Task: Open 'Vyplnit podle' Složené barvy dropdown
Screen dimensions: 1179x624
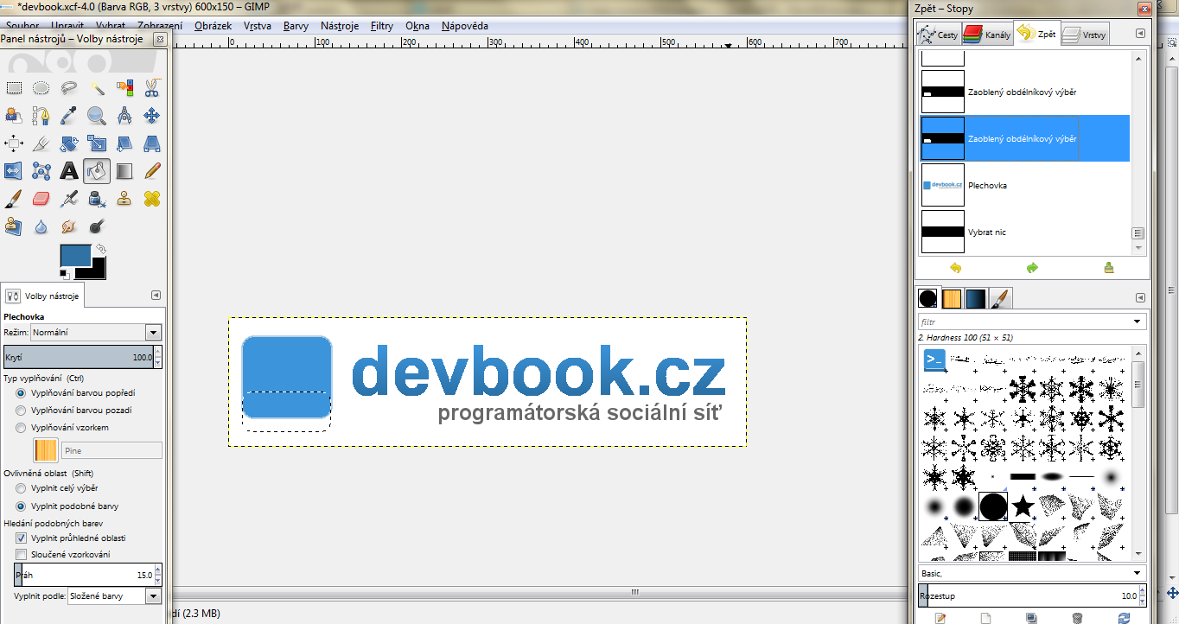Action: pyautogui.click(x=115, y=596)
